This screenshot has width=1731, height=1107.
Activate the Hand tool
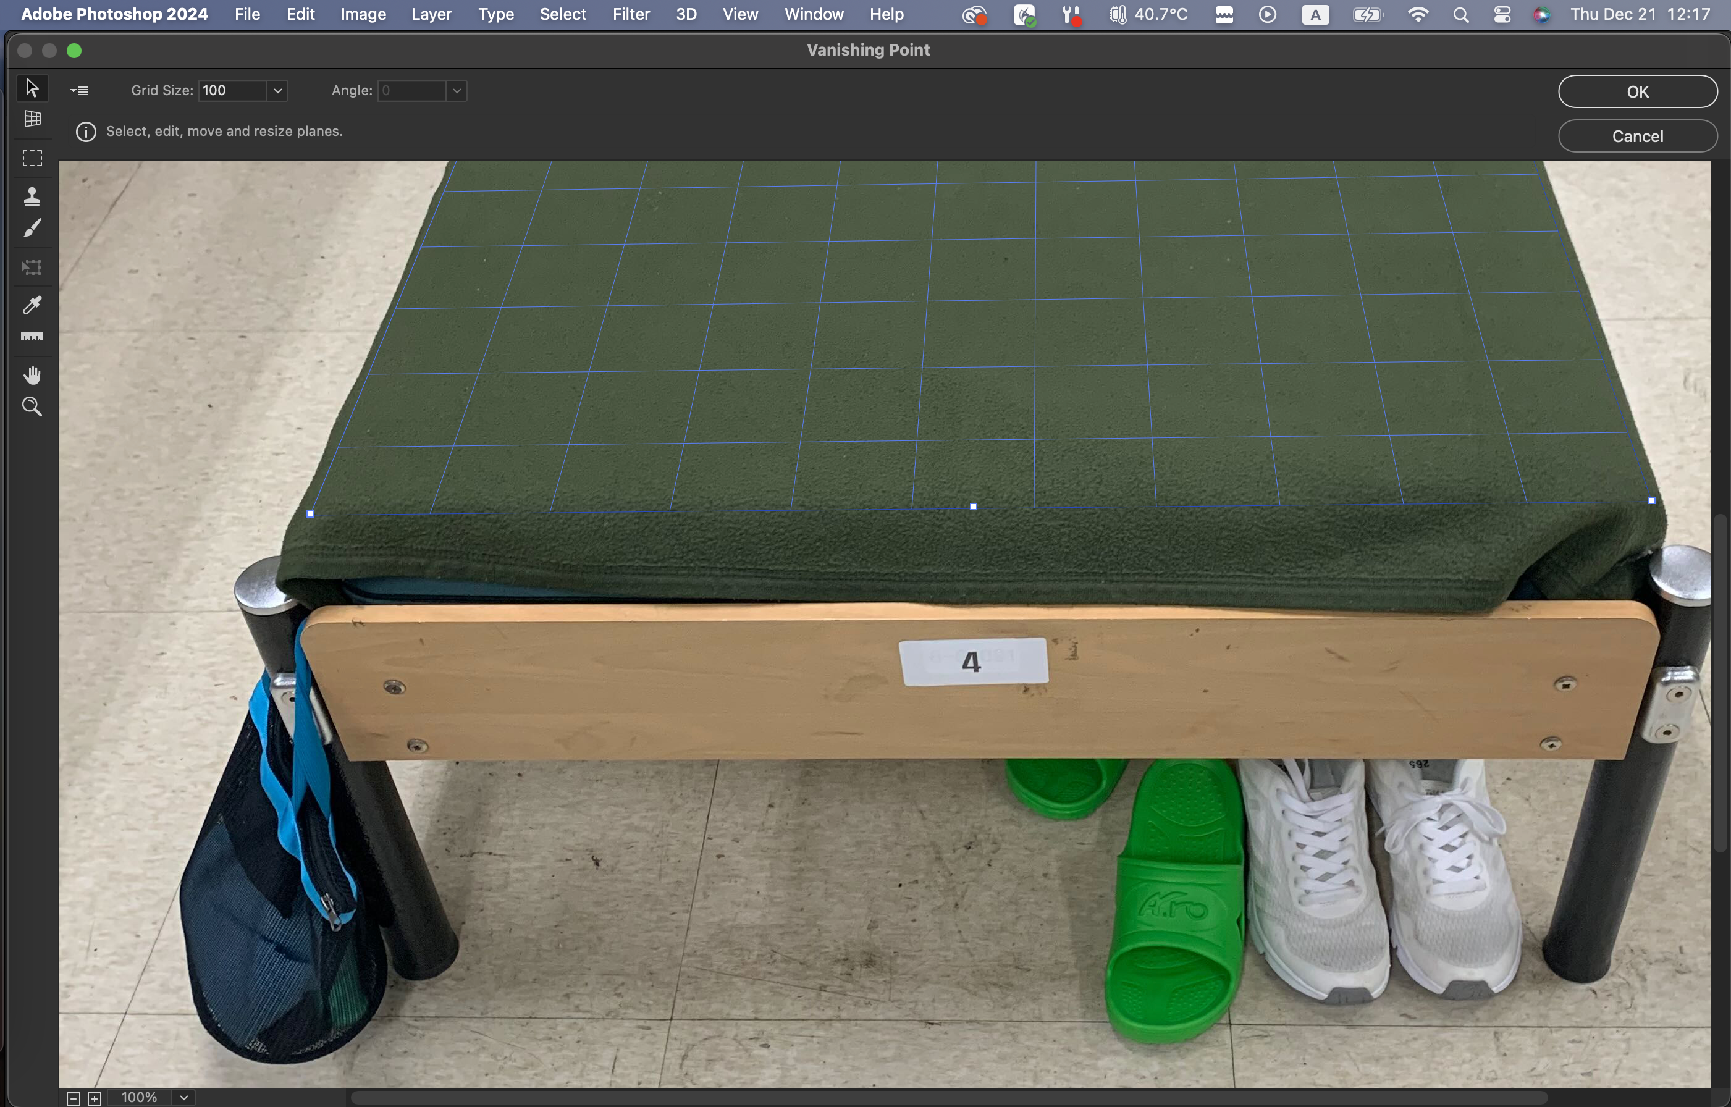pos(32,375)
